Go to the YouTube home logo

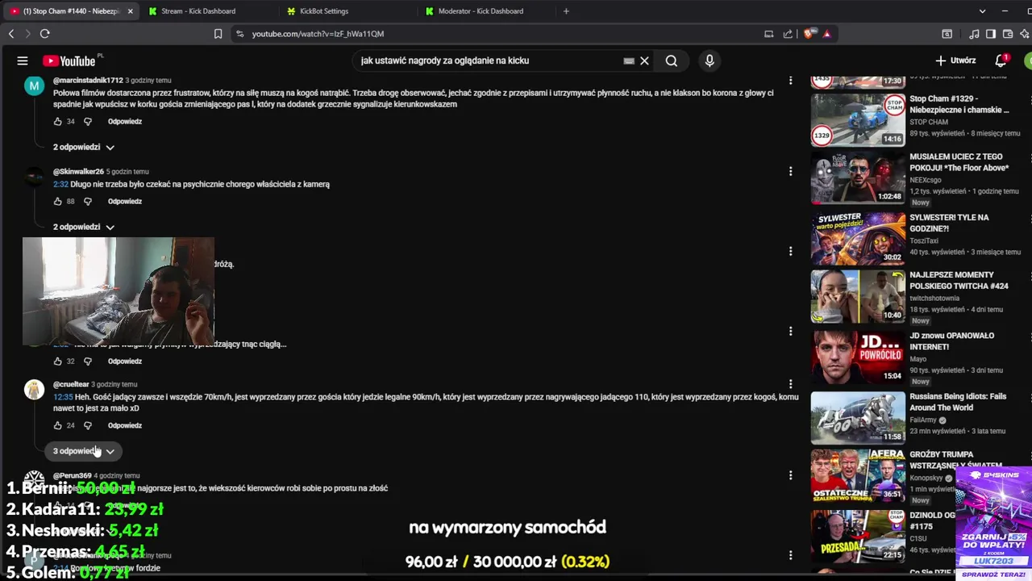click(69, 61)
